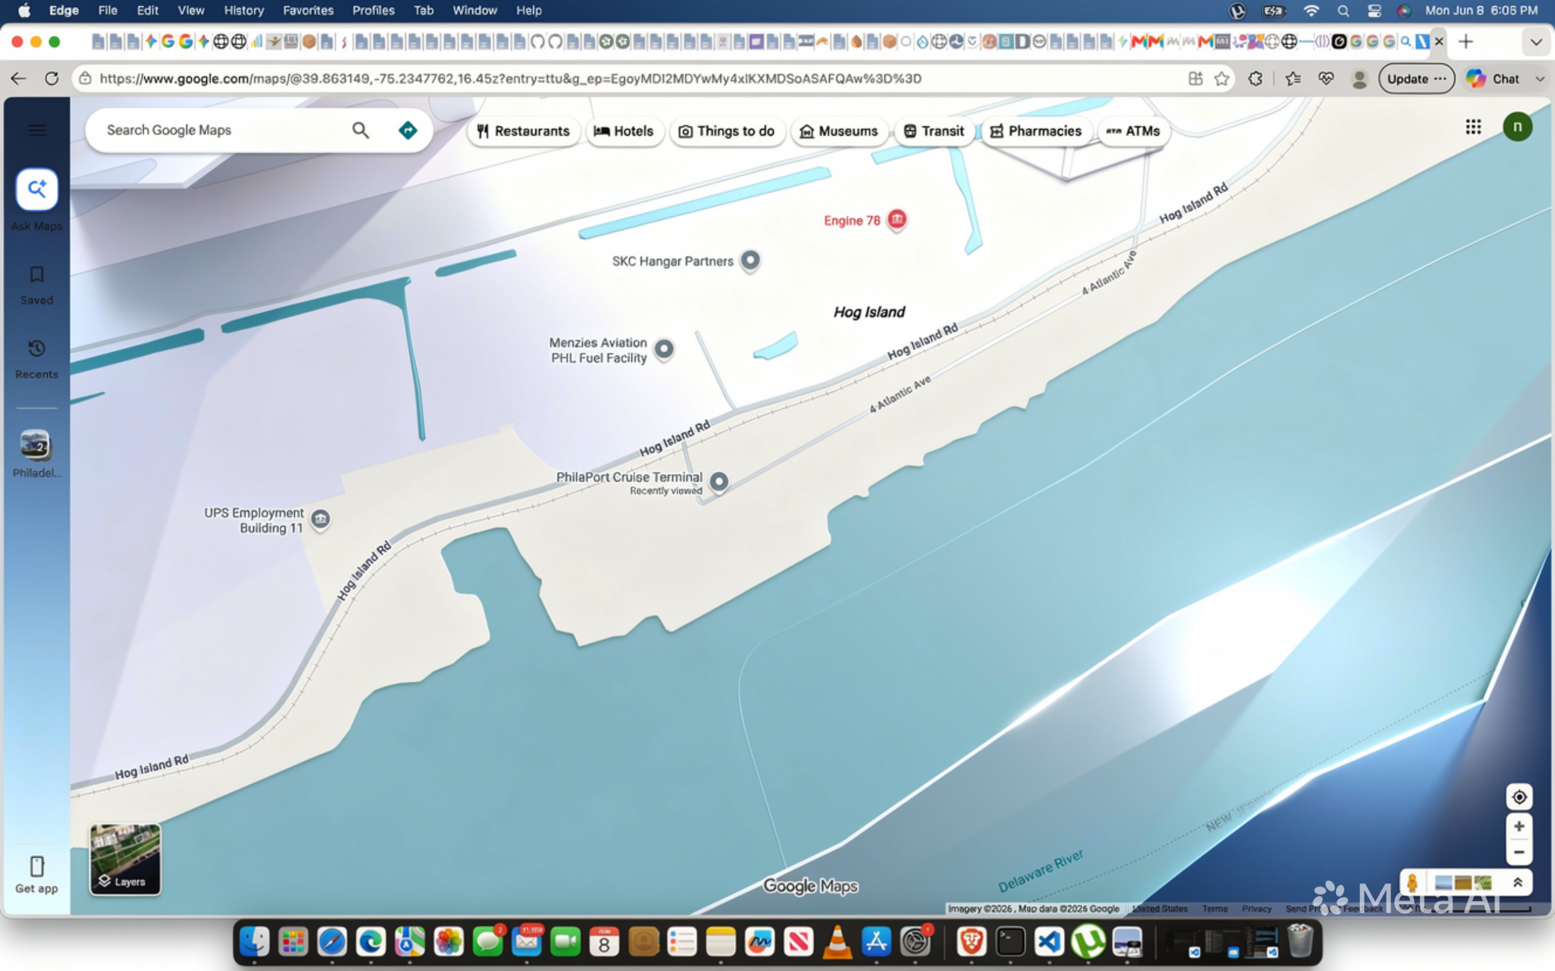The image size is (1555, 971).
Task: Activate the Street View pegman
Action: tap(1412, 882)
